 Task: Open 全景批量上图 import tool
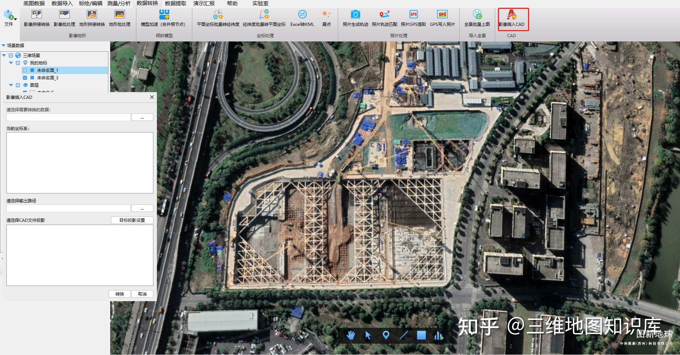(x=477, y=18)
